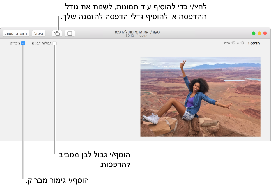Select the desert photo print preview
271x186 pixels.
pyautogui.click(x=200, y=96)
